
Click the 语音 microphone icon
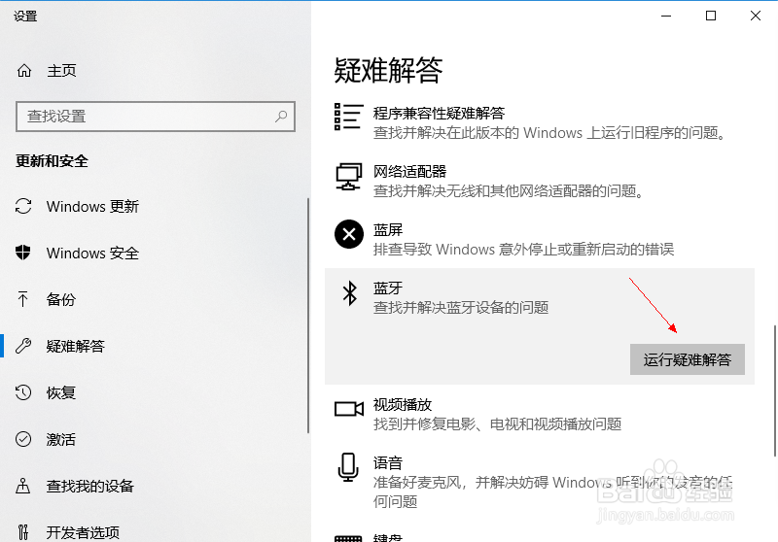coord(348,467)
